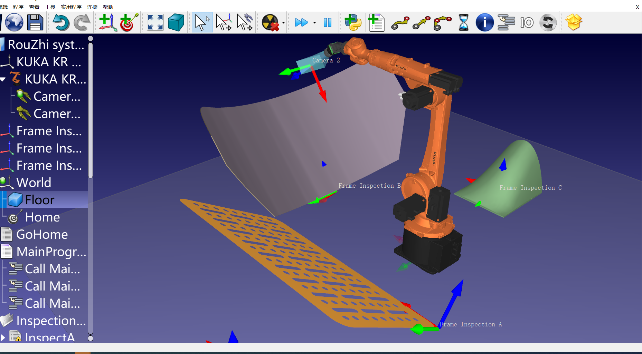The height and width of the screenshot is (354, 642).
Task: Open the 帮助 menu
Action: click(108, 7)
